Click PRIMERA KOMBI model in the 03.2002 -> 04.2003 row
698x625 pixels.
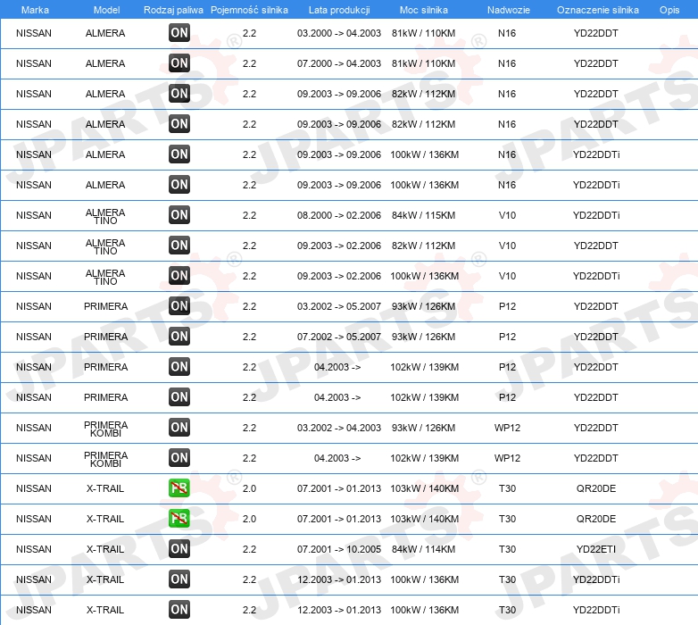105,429
